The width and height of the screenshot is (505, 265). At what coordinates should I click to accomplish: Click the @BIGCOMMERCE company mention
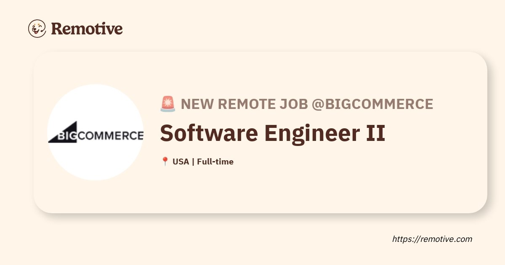pos(372,104)
